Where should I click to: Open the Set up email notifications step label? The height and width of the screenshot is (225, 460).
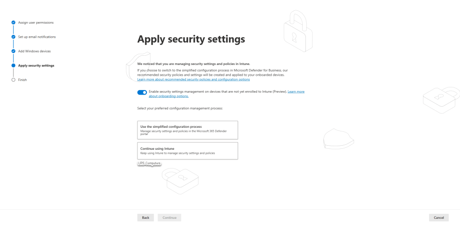pos(37,37)
